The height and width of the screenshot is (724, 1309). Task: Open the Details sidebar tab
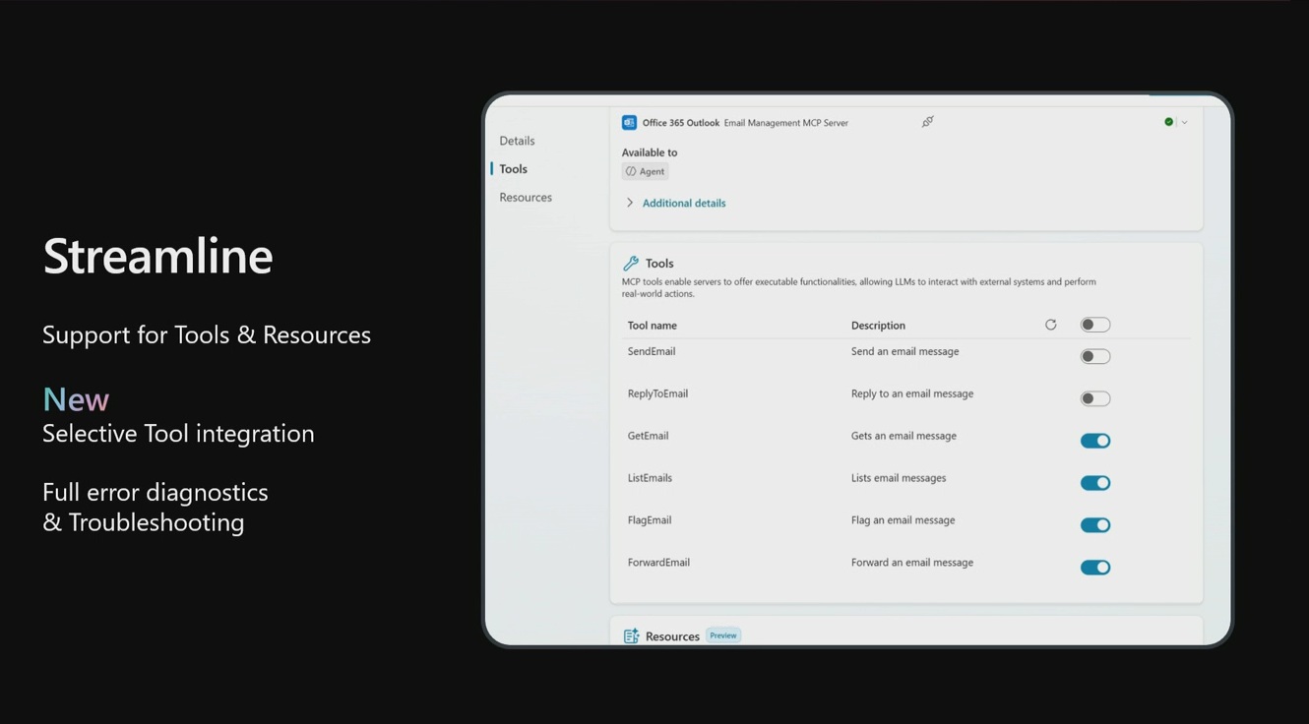[517, 141]
